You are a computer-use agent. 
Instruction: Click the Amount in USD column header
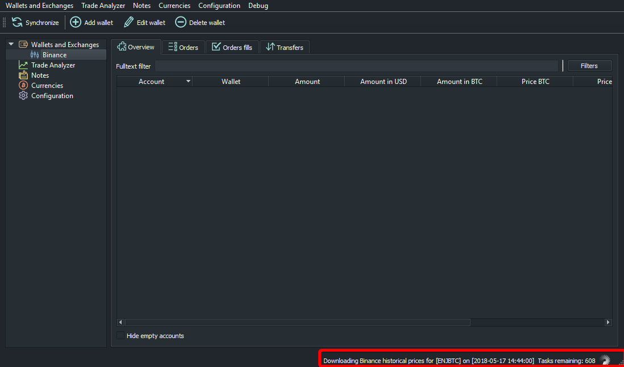click(x=383, y=82)
